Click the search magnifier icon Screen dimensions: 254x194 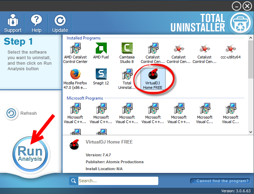[x=74, y=181]
